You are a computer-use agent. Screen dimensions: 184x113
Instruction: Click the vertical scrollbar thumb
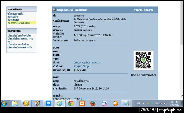pos(182,23)
